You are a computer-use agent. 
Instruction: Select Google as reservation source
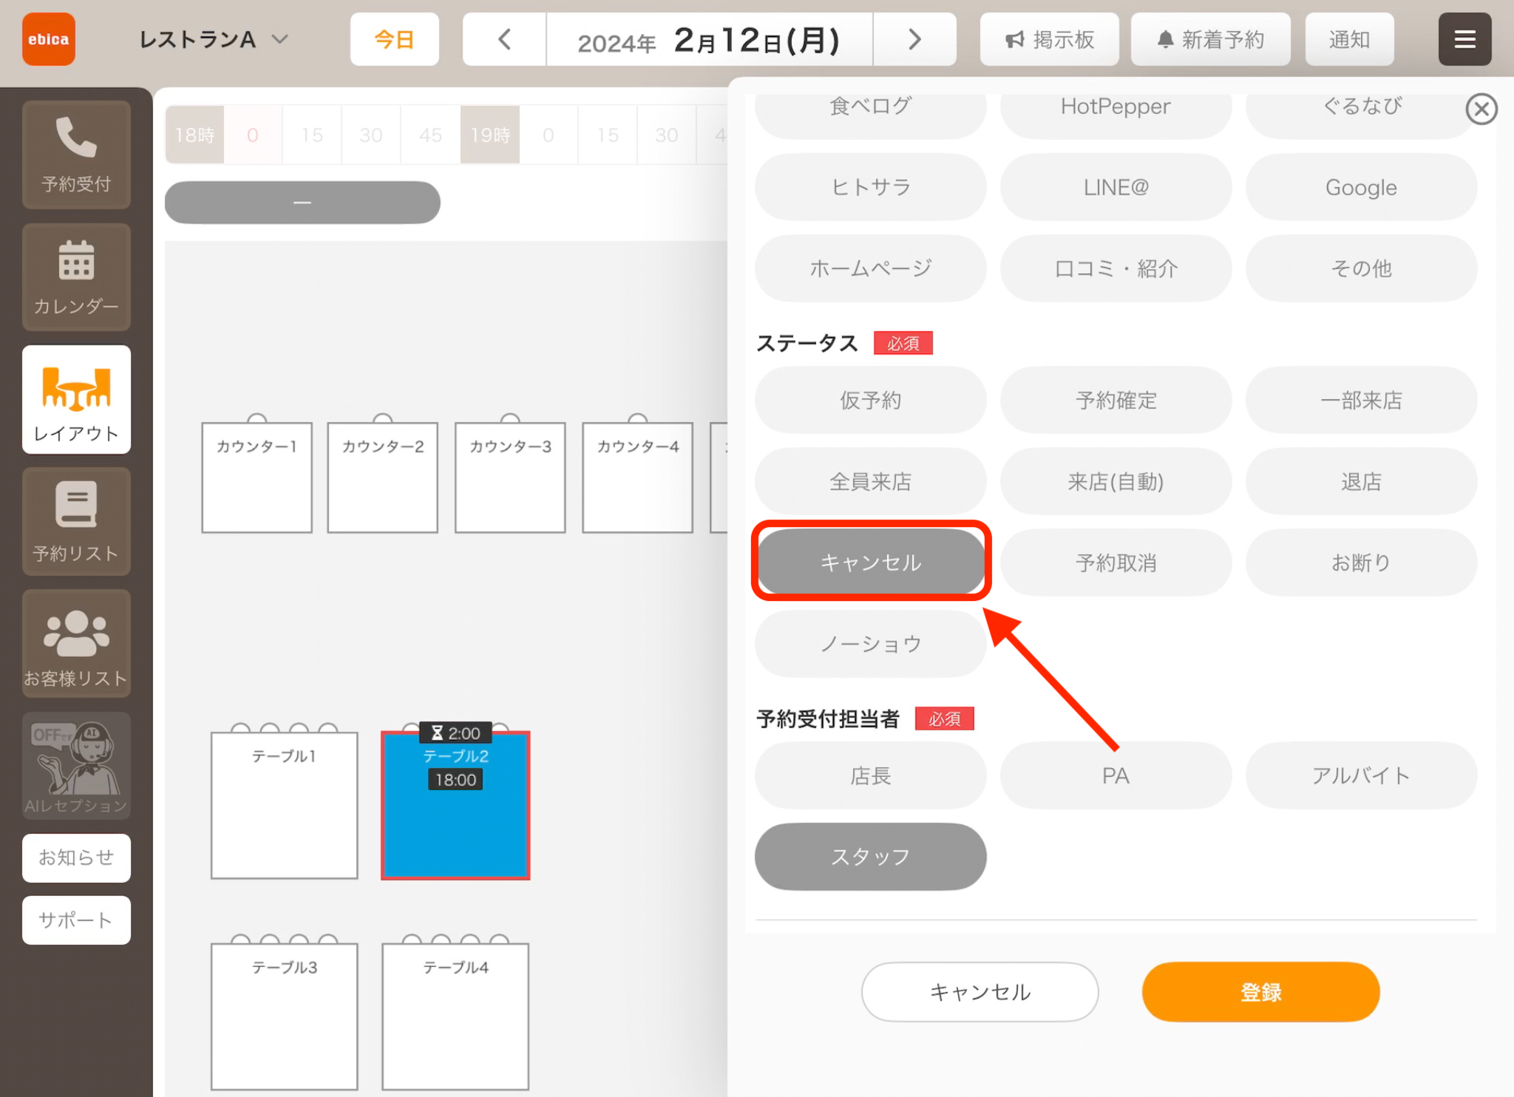pos(1361,187)
